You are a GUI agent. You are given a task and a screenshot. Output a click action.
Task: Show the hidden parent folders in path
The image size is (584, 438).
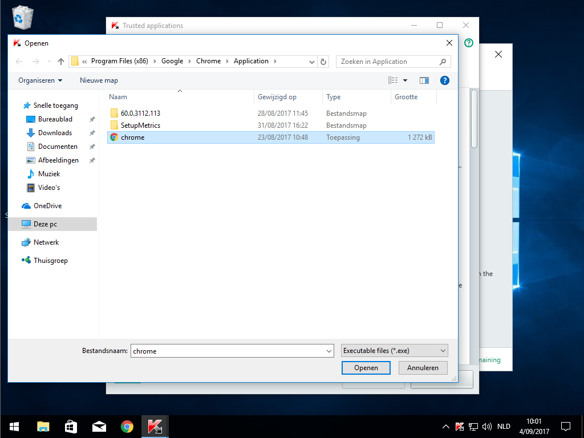pos(84,62)
